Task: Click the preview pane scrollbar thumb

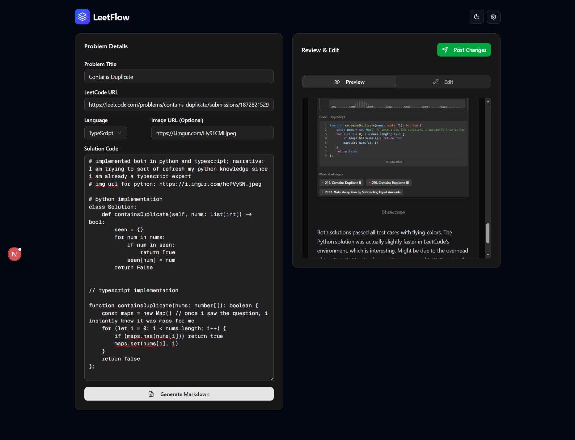Action: click(x=488, y=233)
